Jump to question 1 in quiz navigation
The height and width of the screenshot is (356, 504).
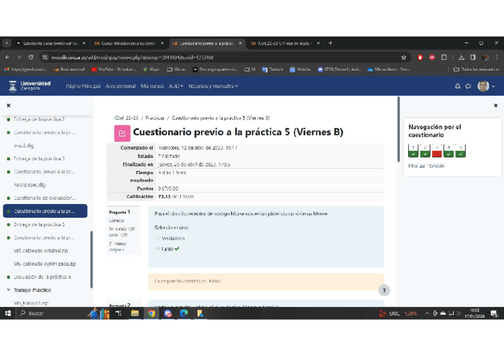[413, 151]
